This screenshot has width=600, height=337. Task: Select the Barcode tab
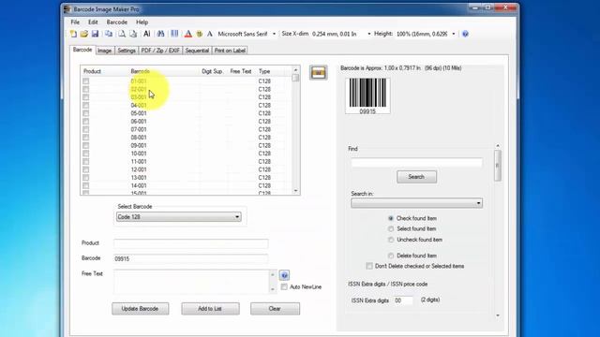tap(82, 50)
